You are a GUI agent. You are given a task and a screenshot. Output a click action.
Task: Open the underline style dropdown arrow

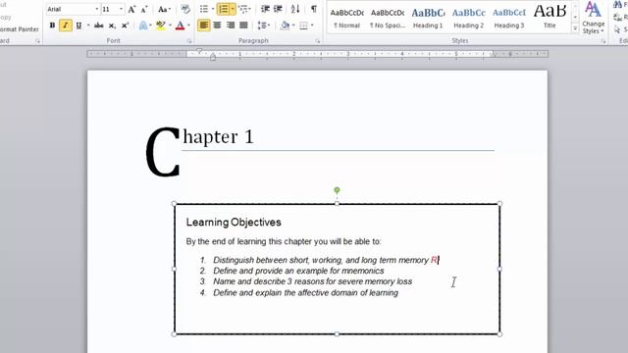(x=88, y=25)
